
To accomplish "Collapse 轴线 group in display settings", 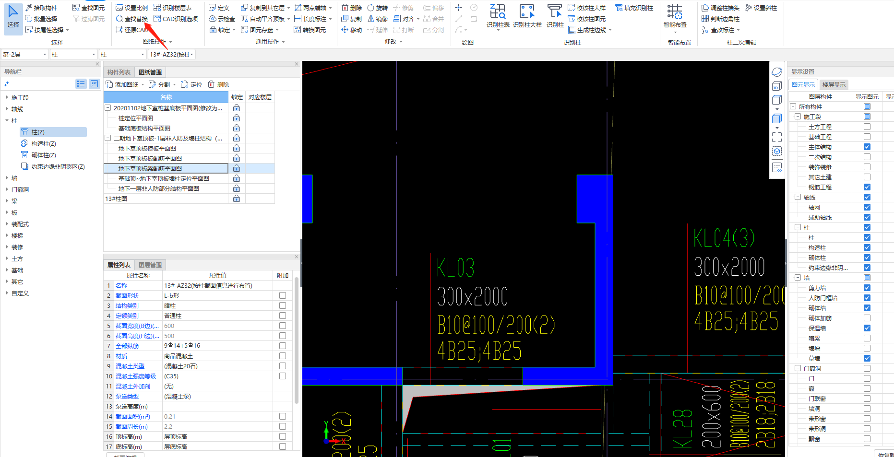I will tap(798, 197).
